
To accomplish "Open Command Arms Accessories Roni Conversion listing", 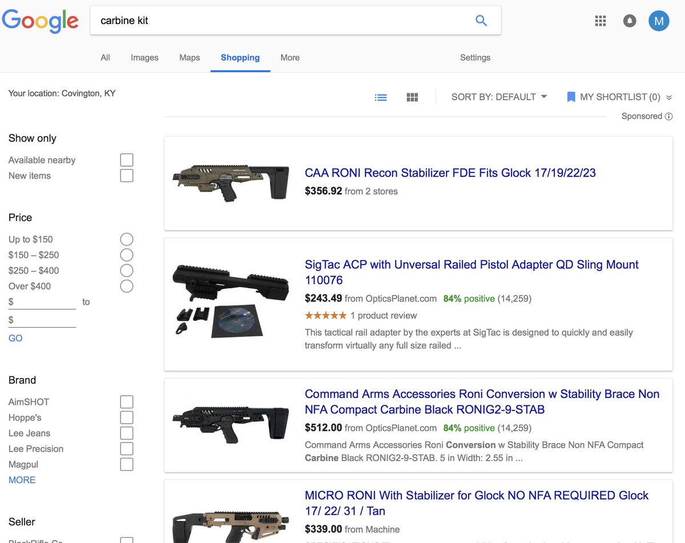I will pos(482,402).
